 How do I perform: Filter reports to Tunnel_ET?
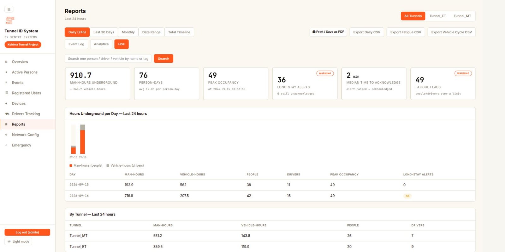click(437, 16)
